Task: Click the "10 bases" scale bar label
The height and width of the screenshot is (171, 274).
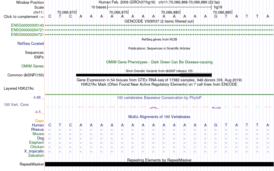Action: 99,7
